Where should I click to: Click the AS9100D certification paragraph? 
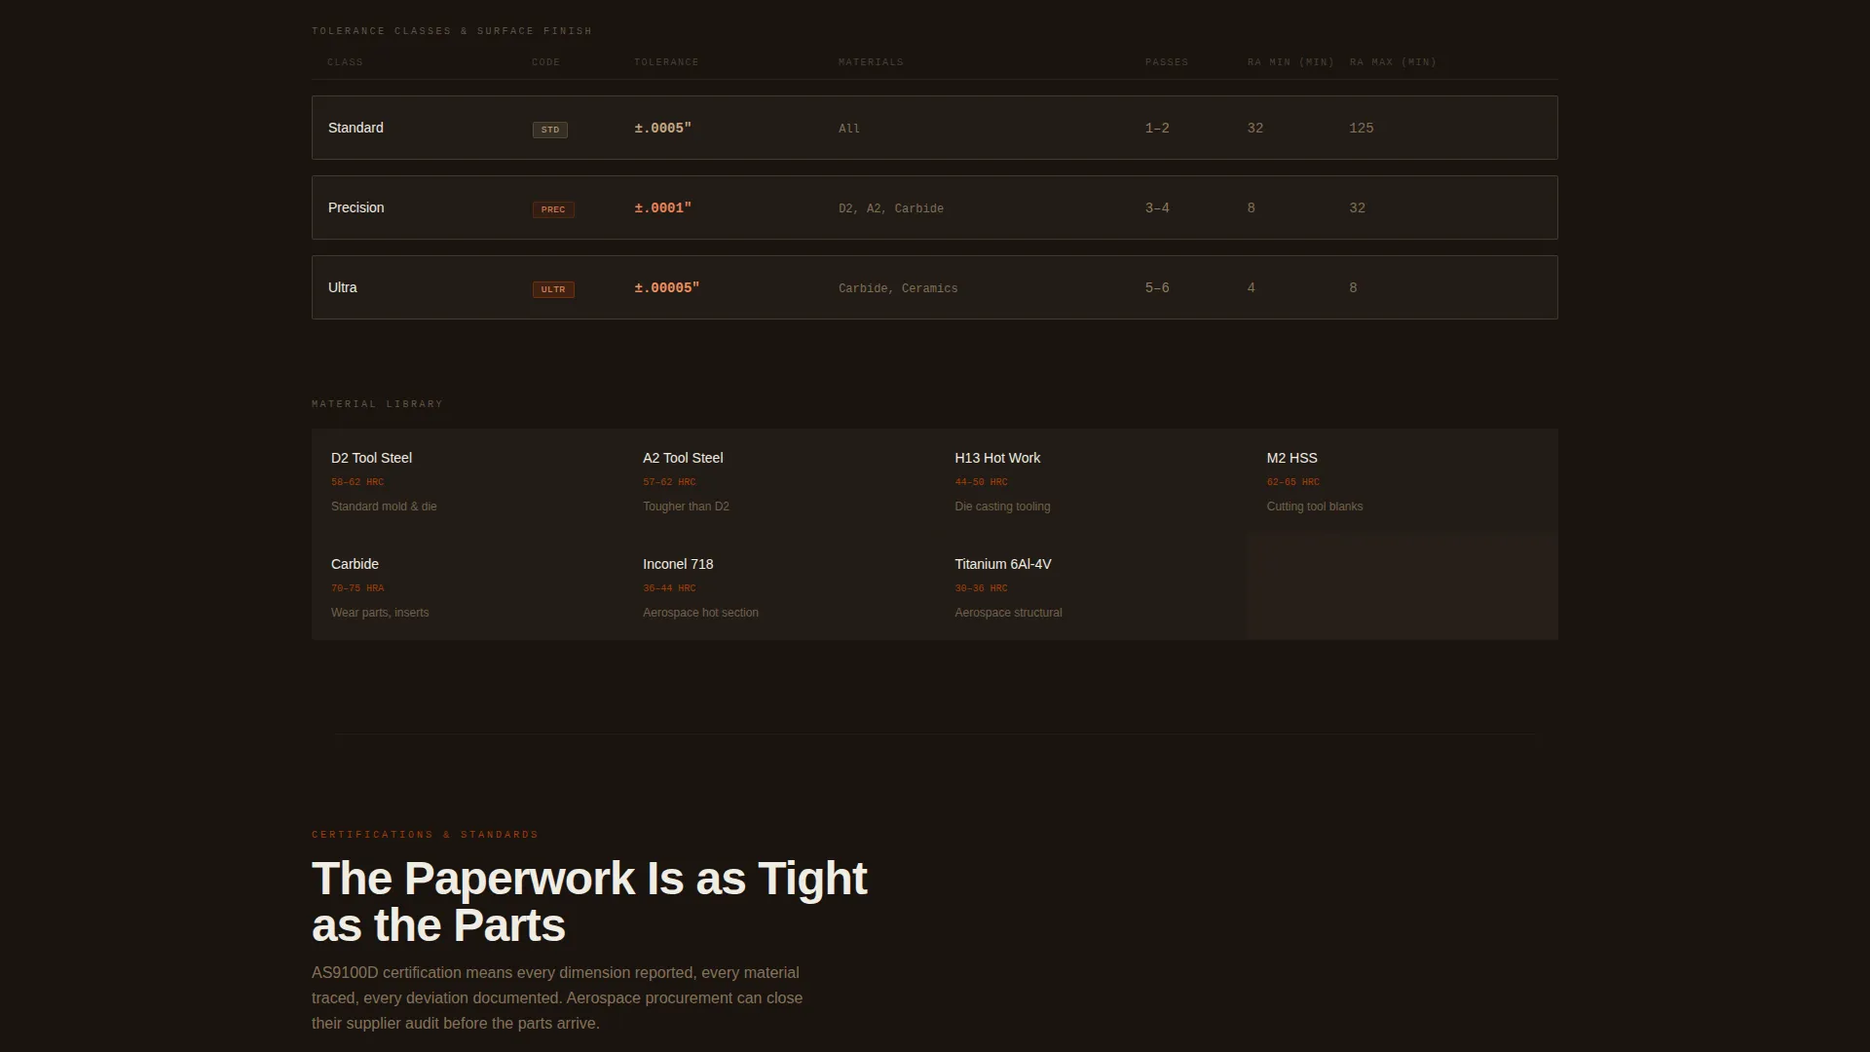[x=557, y=998]
